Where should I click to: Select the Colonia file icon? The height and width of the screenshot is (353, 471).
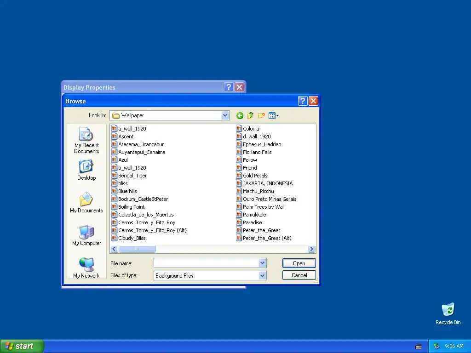click(239, 129)
